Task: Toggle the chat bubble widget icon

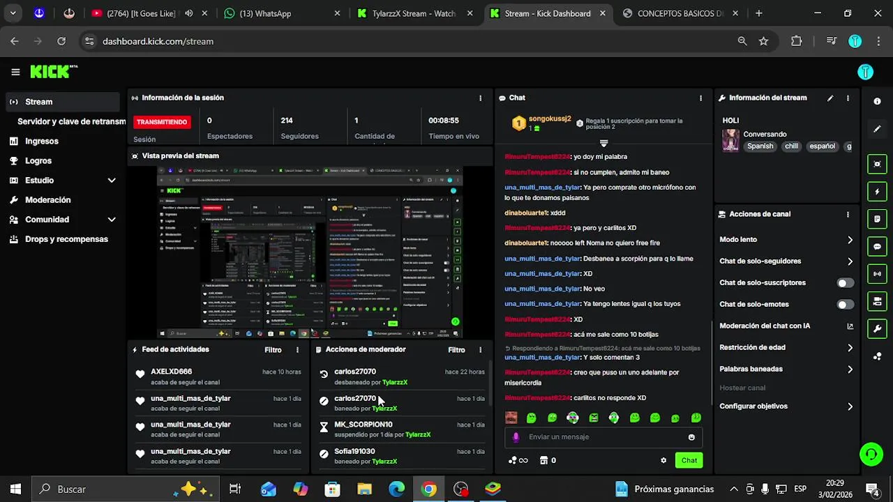Action: click(x=877, y=246)
